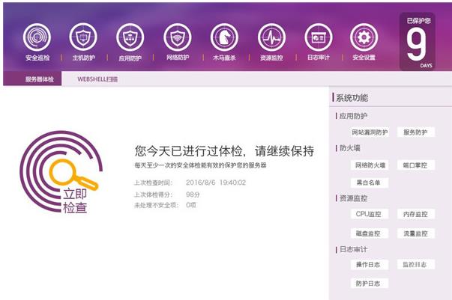Click the 上次检查时间 label
This screenshot has width=452, height=300.
pos(153,183)
